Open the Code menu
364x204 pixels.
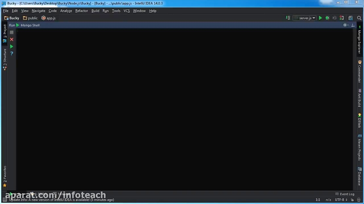tap(53, 11)
